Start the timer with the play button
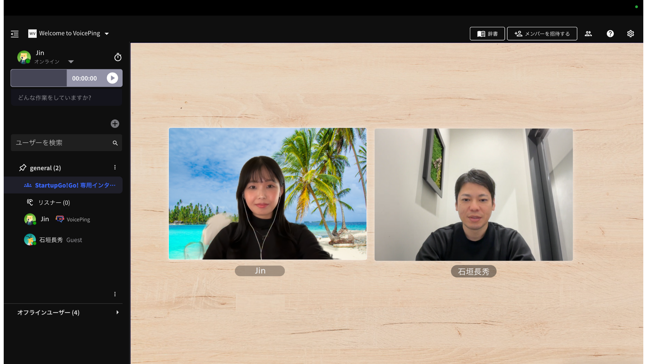647x364 pixels. [x=112, y=78]
